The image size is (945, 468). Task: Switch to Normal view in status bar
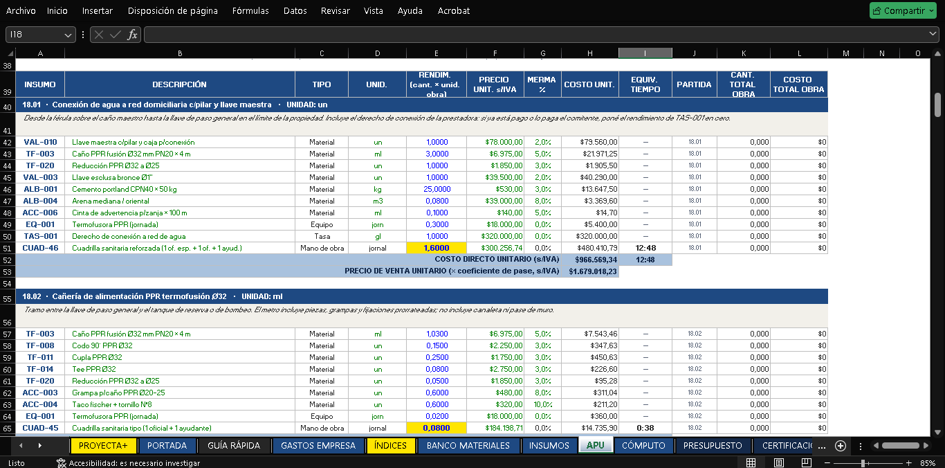751,462
